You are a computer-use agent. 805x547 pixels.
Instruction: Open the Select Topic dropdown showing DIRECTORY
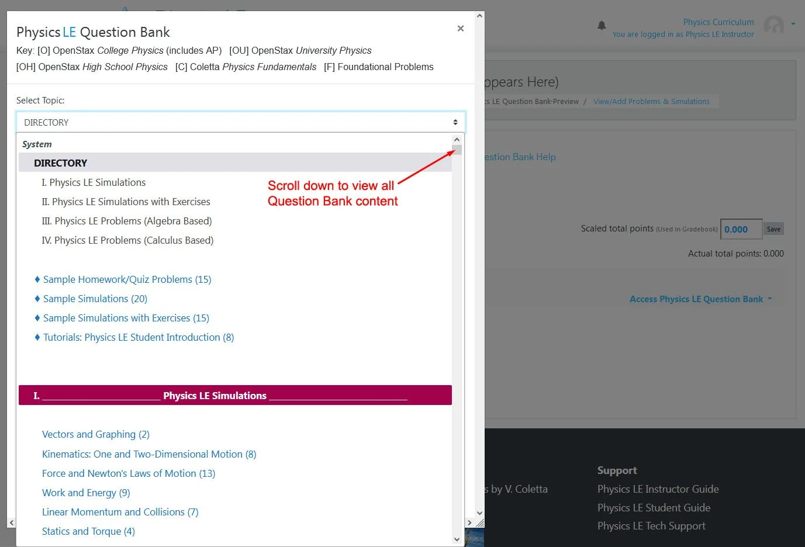240,122
